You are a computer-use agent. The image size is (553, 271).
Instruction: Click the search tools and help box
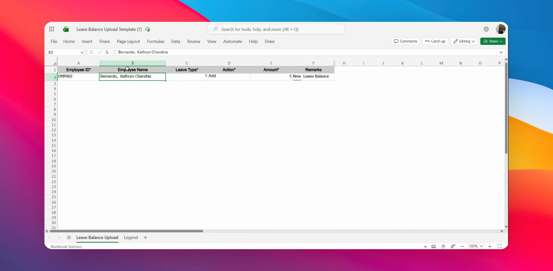[x=276, y=29]
